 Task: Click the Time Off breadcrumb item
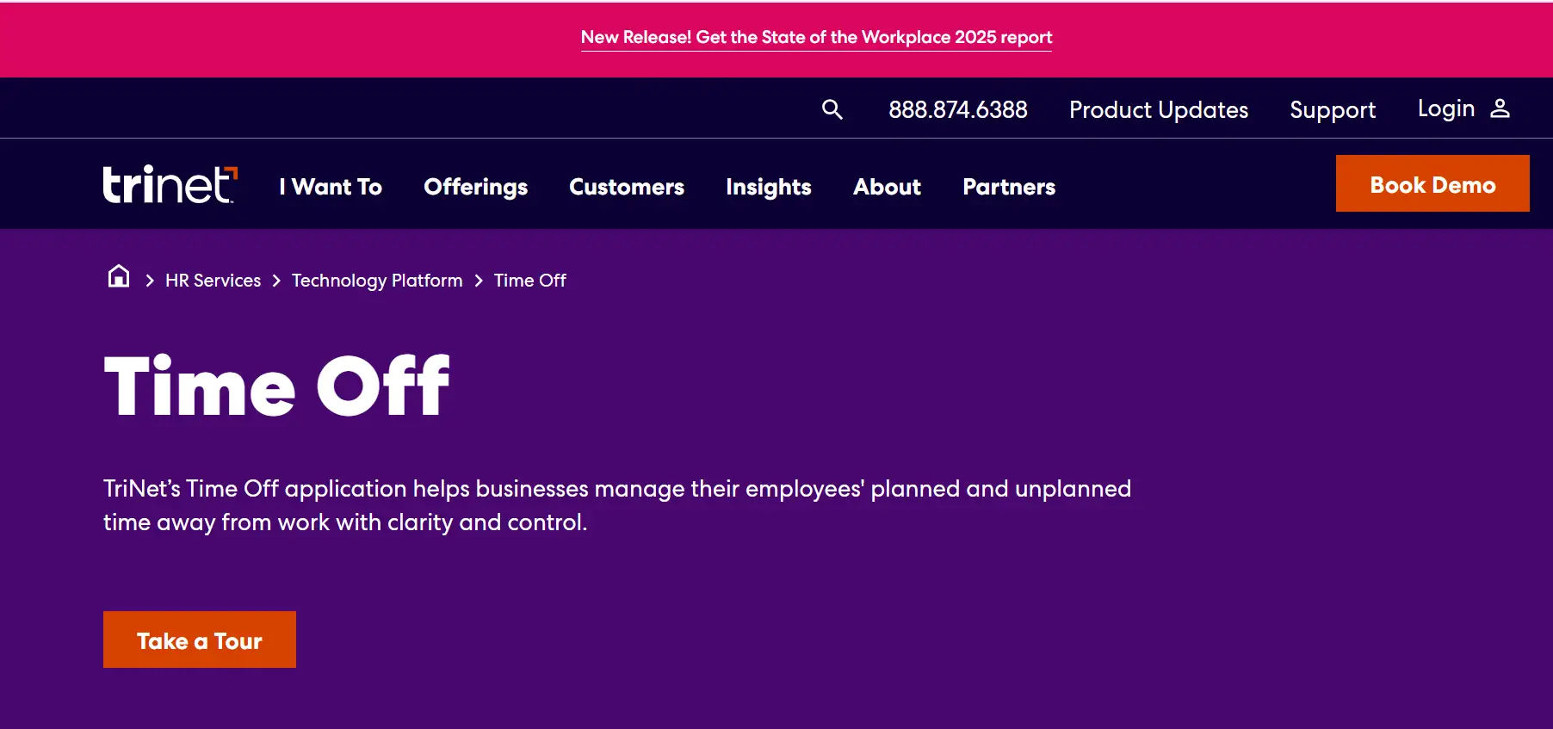(x=529, y=281)
